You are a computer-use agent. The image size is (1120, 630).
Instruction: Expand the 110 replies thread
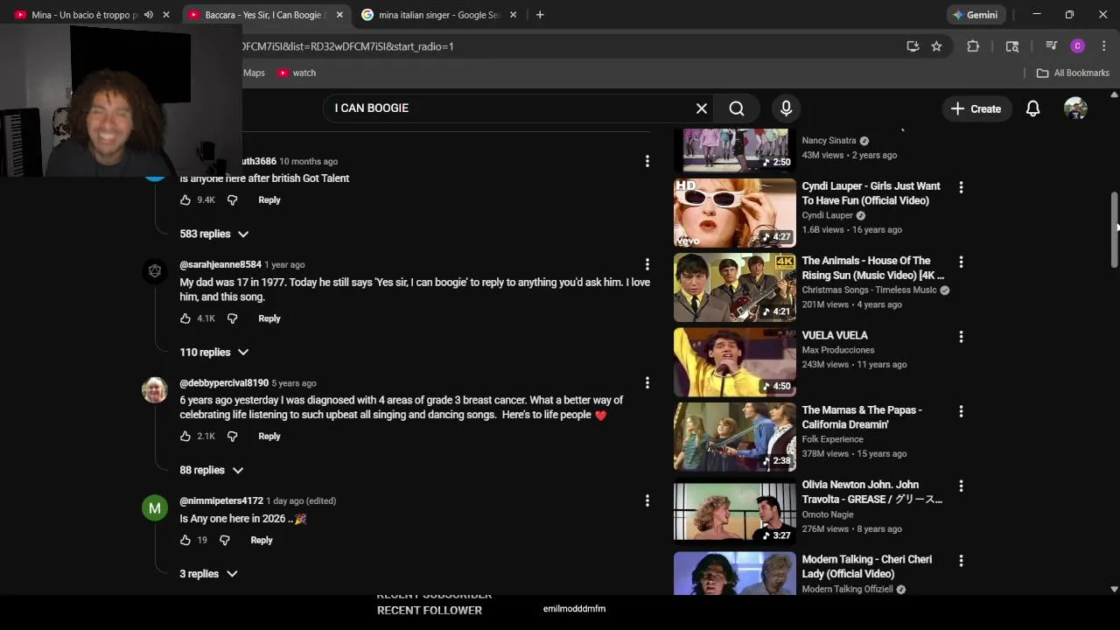(x=213, y=352)
